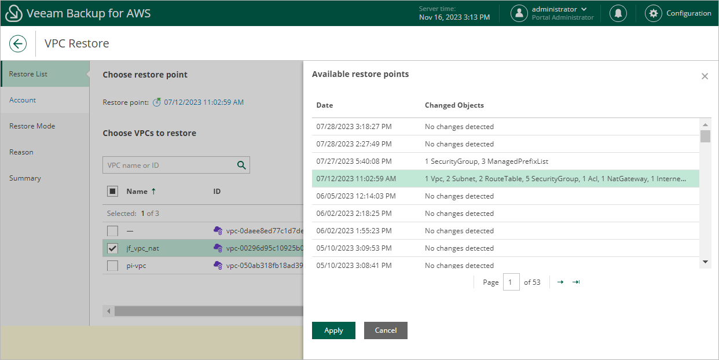This screenshot has height=360, width=719.
Task: Click the vpc-00296d95c10925b0 ID
Action: (x=265, y=248)
